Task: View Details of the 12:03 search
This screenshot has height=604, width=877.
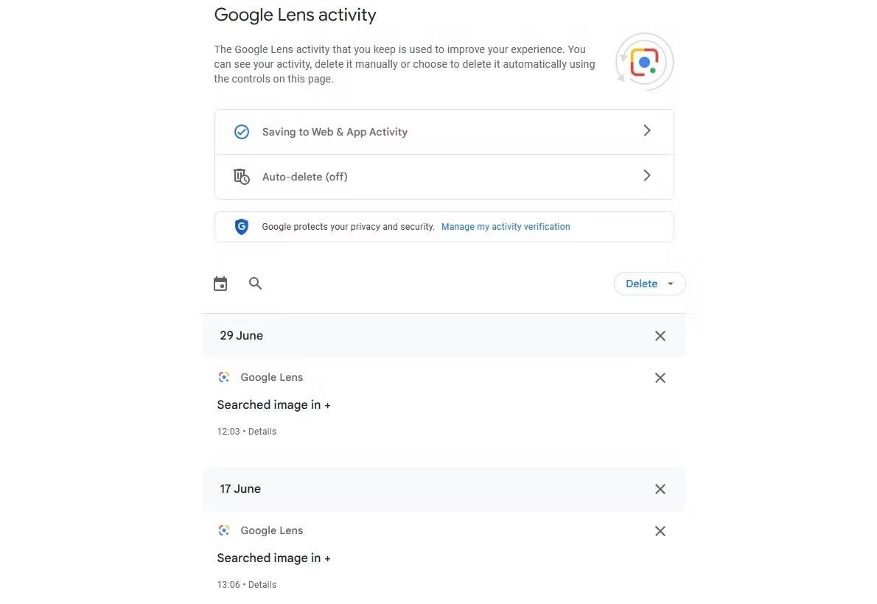Action: click(262, 431)
